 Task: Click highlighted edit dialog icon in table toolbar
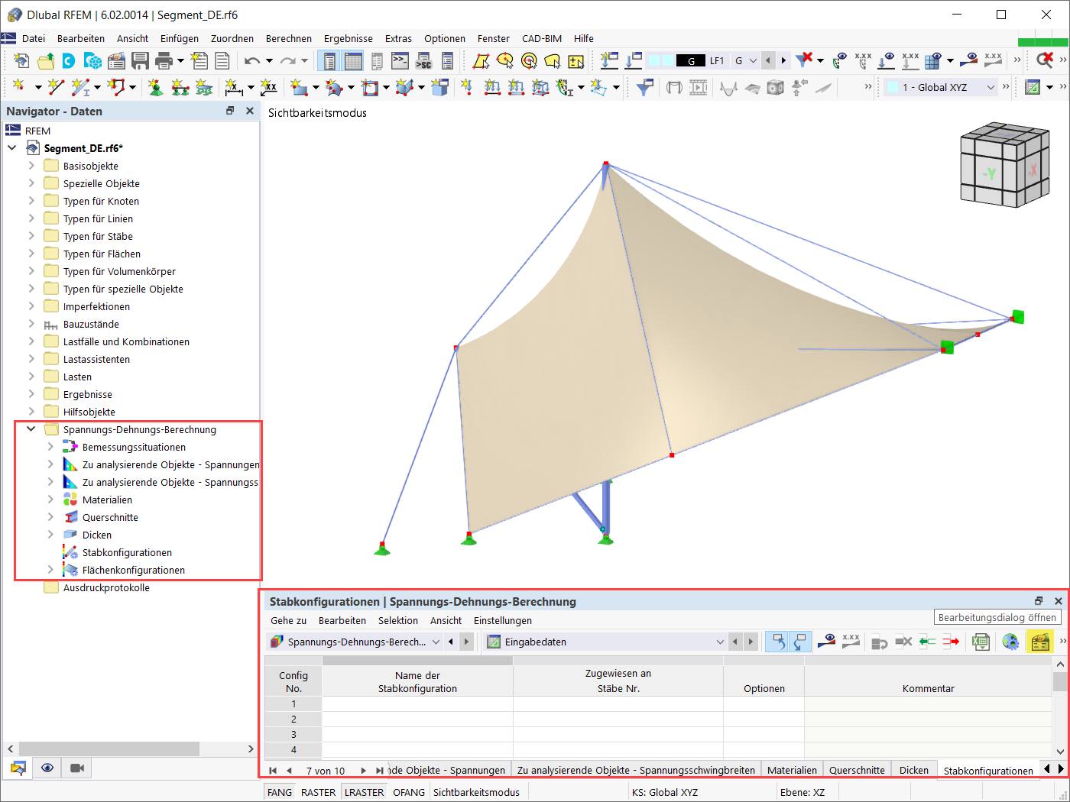pos(1039,642)
